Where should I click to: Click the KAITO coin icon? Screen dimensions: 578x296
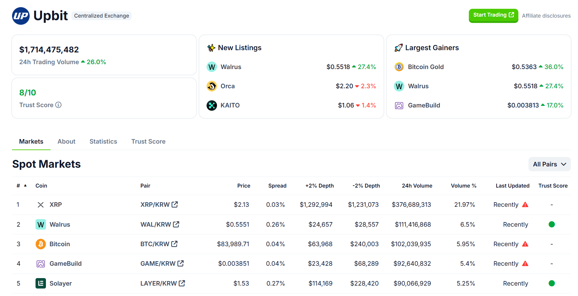[x=212, y=105]
